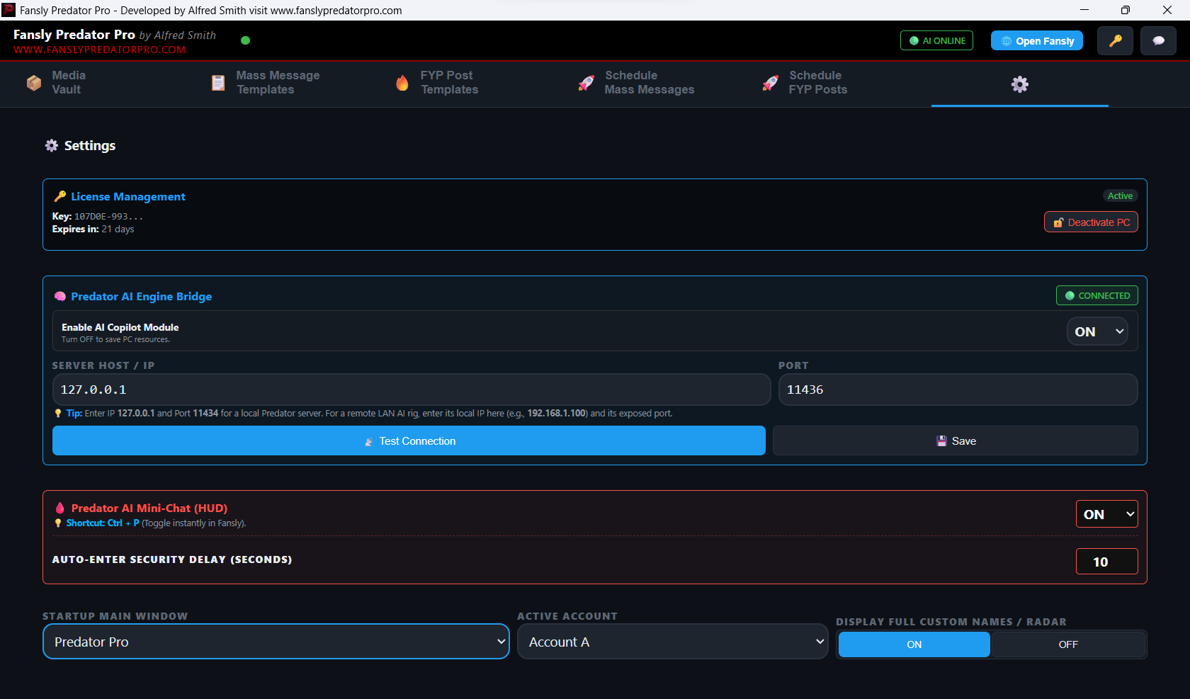Click the Media Vault box icon
Image resolution: width=1190 pixels, height=699 pixels.
pyautogui.click(x=34, y=83)
